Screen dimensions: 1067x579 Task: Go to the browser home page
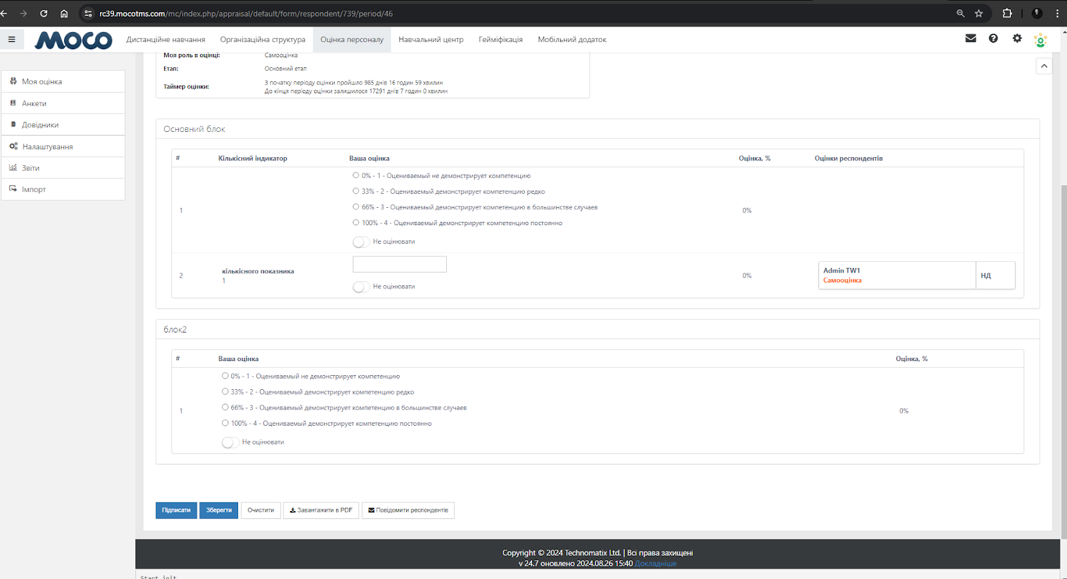click(64, 13)
